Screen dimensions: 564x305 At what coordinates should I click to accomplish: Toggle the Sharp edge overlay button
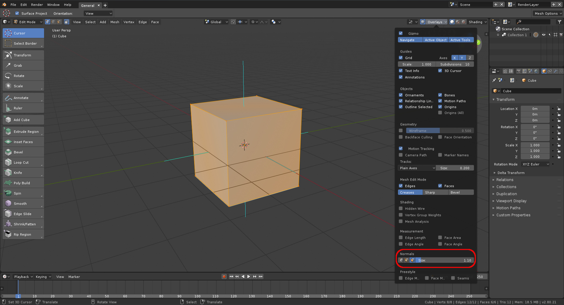[435, 192]
